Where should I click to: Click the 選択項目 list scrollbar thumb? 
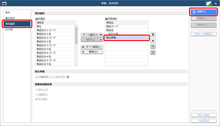click(x=76, y=36)
